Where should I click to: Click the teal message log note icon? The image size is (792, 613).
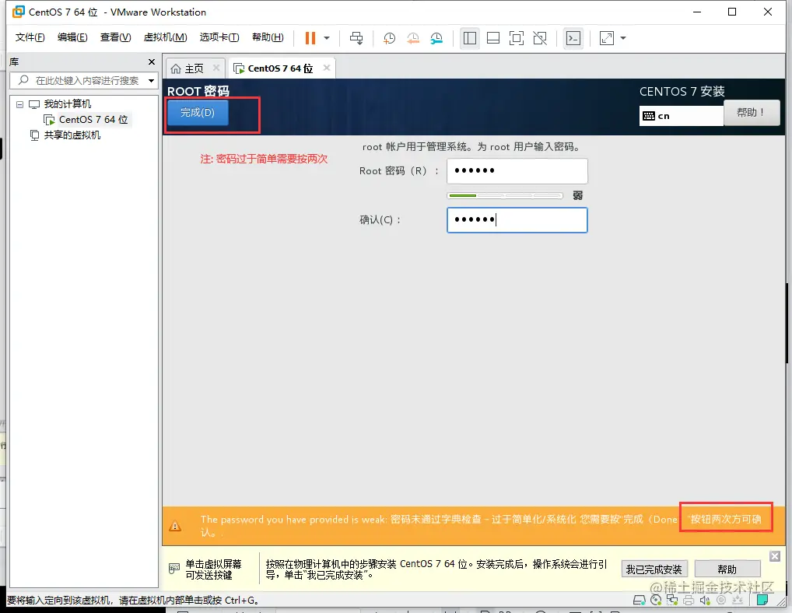coord(762,600)
